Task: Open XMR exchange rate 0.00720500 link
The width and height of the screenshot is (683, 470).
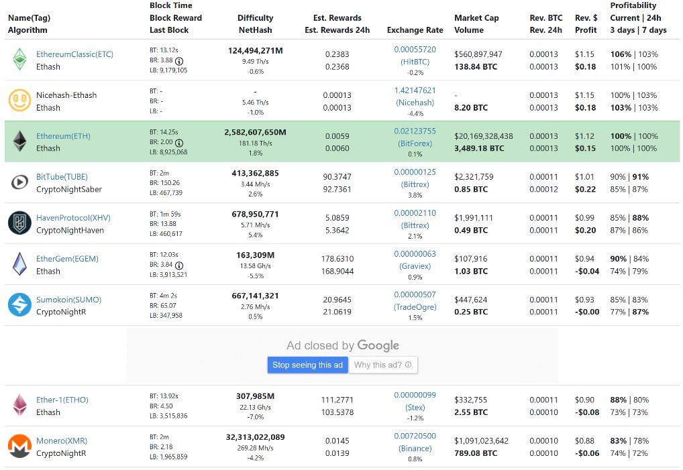Action: click(415, 436)
